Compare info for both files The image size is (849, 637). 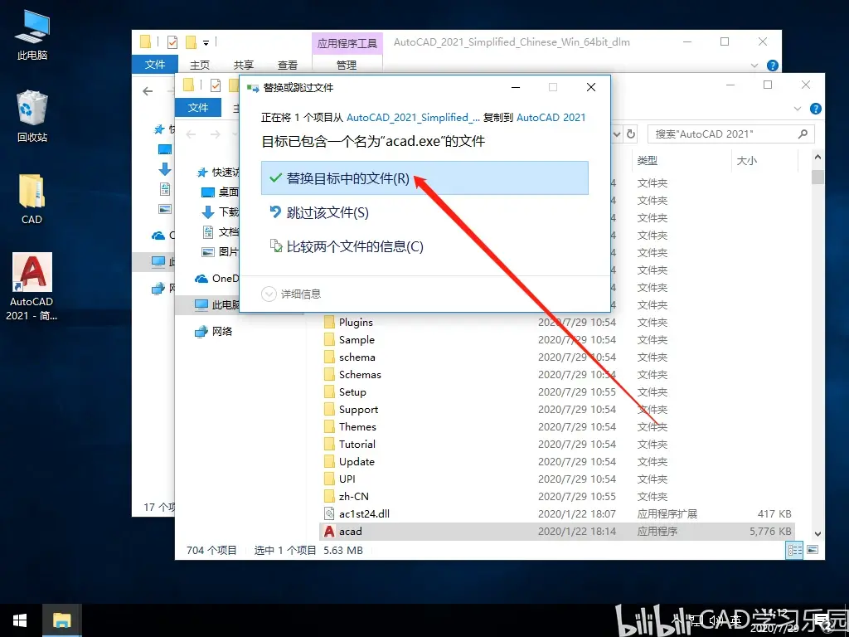pyautogui.click(x=347, y=246)
